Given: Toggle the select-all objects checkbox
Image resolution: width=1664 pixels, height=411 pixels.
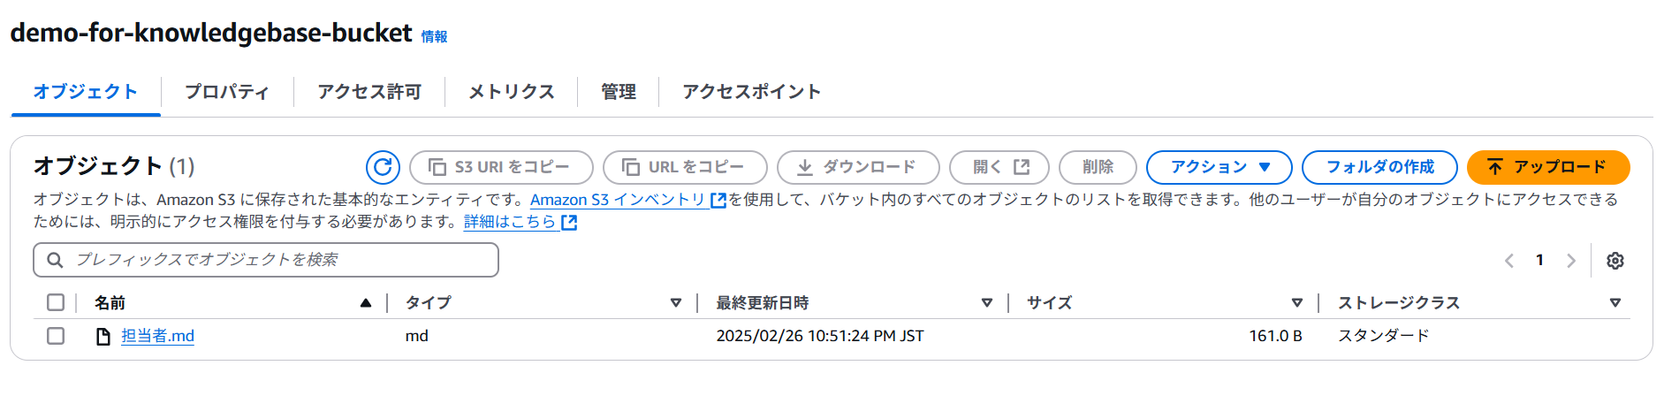Looking at the screenshot, I should (x=56, y=302).
